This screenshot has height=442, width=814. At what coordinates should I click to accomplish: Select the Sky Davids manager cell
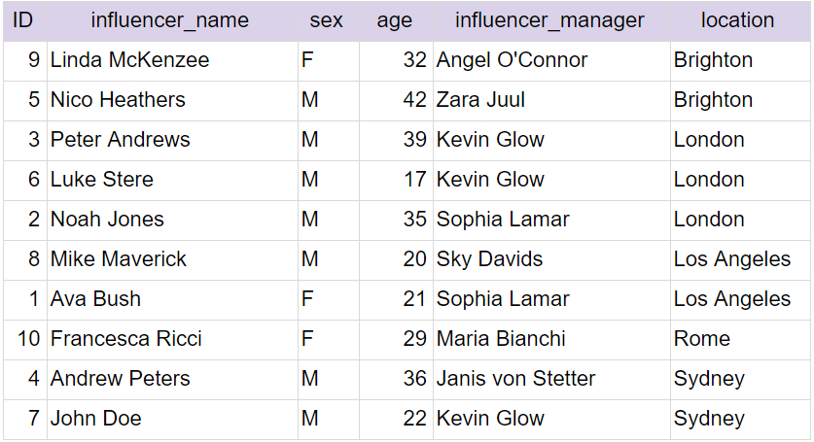click(x=489, y=259)
